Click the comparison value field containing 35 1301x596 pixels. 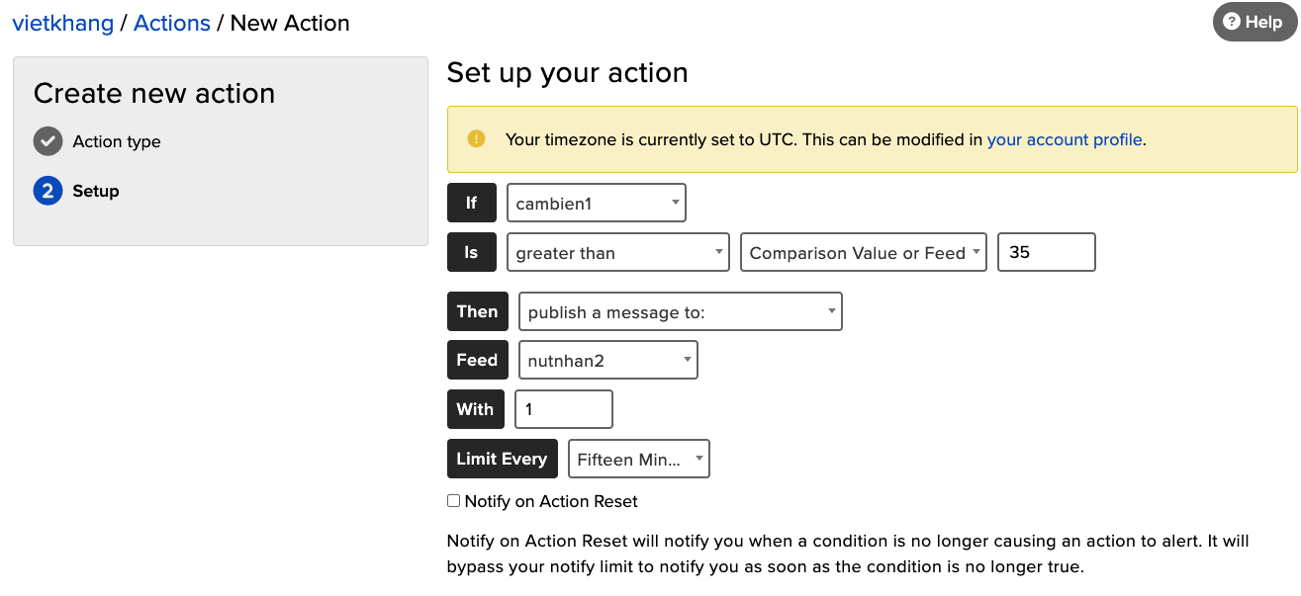(1046, 253)
